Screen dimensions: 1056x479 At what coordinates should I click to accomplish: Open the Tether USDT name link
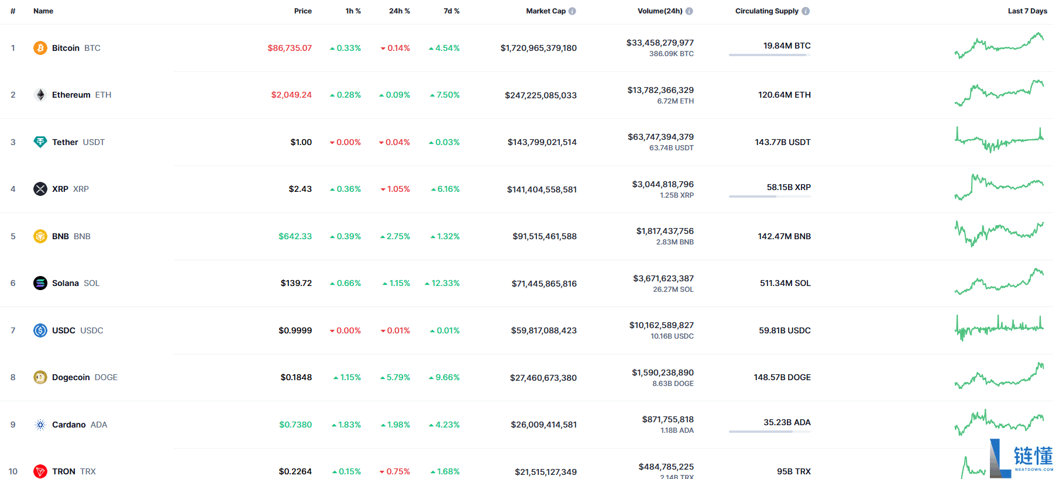(78, 142)
